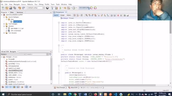The height and width of the screenshot is (96, 172).
Task: Toggle breakpoint red circle icon in editor toolbar
Action: (x=118, y=15)
